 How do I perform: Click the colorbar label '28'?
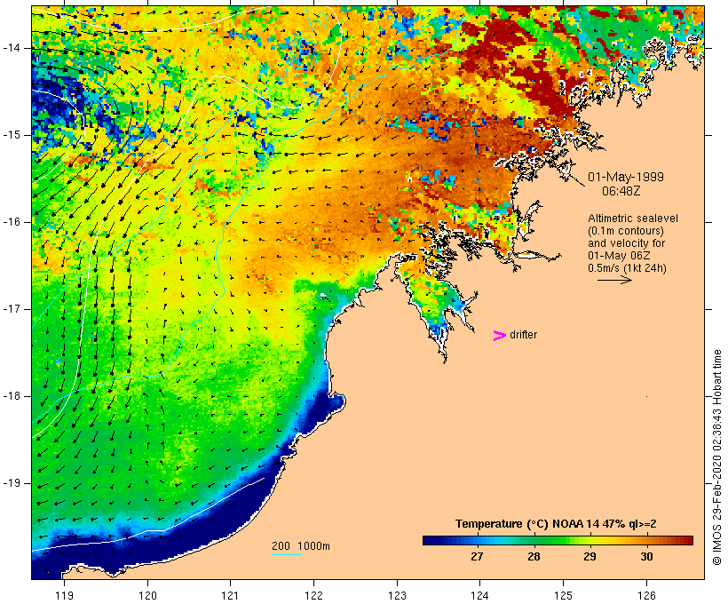pyautogui.click(x=534, y=556)
